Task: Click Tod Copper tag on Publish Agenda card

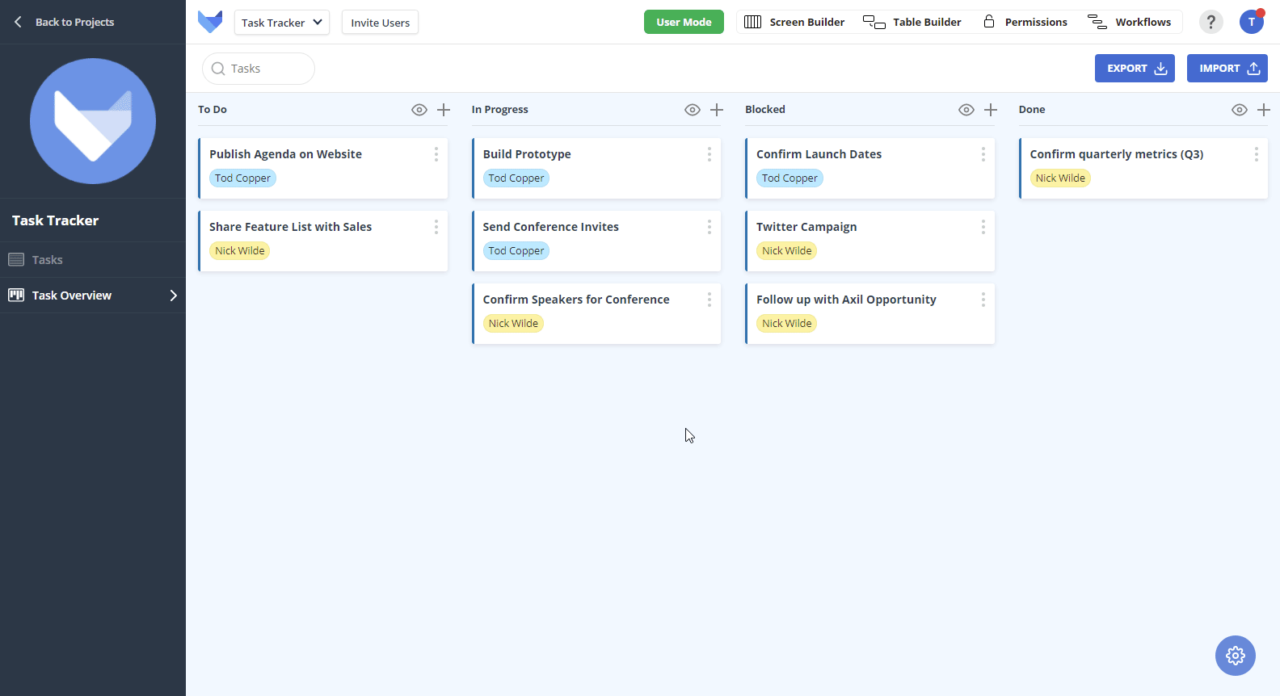Action: click(x=242, y=178)
